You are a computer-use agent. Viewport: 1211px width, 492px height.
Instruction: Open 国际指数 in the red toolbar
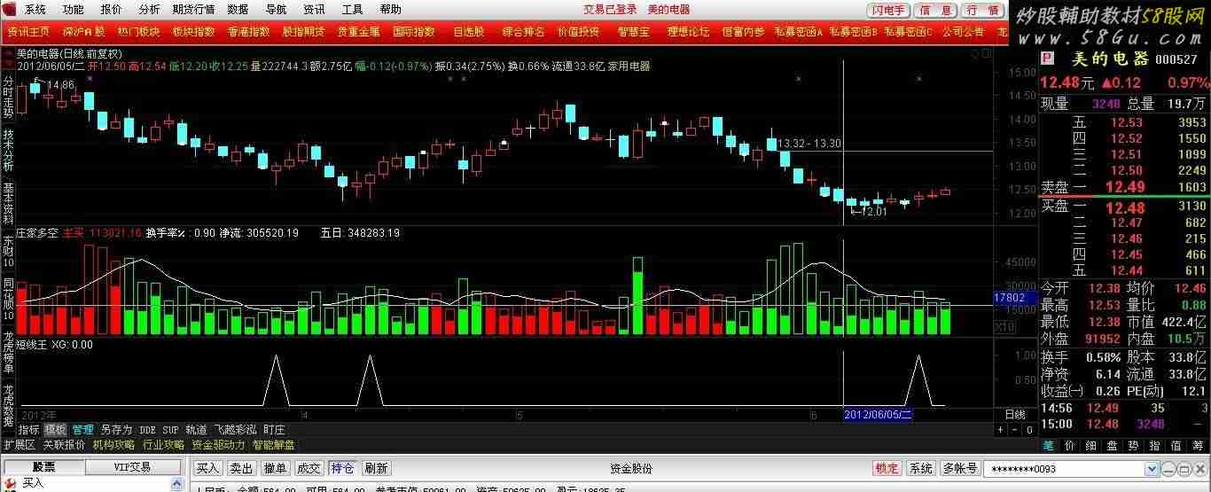413,31
